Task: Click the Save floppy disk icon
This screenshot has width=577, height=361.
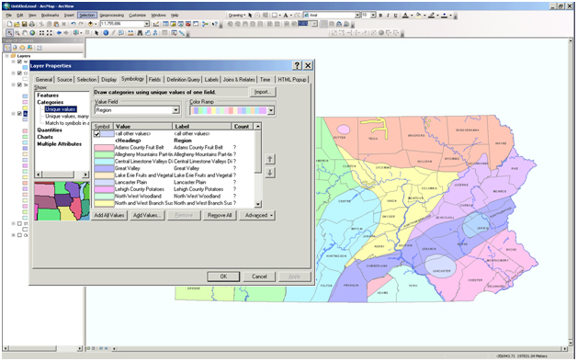Action: tap(24, 24)
